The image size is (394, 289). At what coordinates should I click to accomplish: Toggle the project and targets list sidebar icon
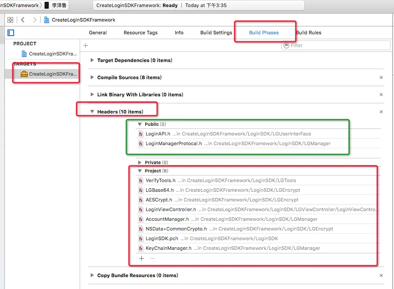click(x=11, y=33)
